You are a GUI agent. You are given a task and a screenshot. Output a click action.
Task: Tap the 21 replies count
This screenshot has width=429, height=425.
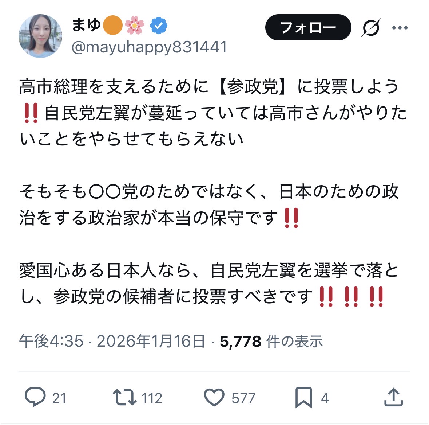[x=59, y=398]
